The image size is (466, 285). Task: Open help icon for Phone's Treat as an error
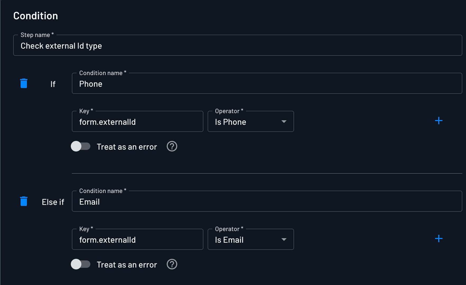(x=172, y=146)
